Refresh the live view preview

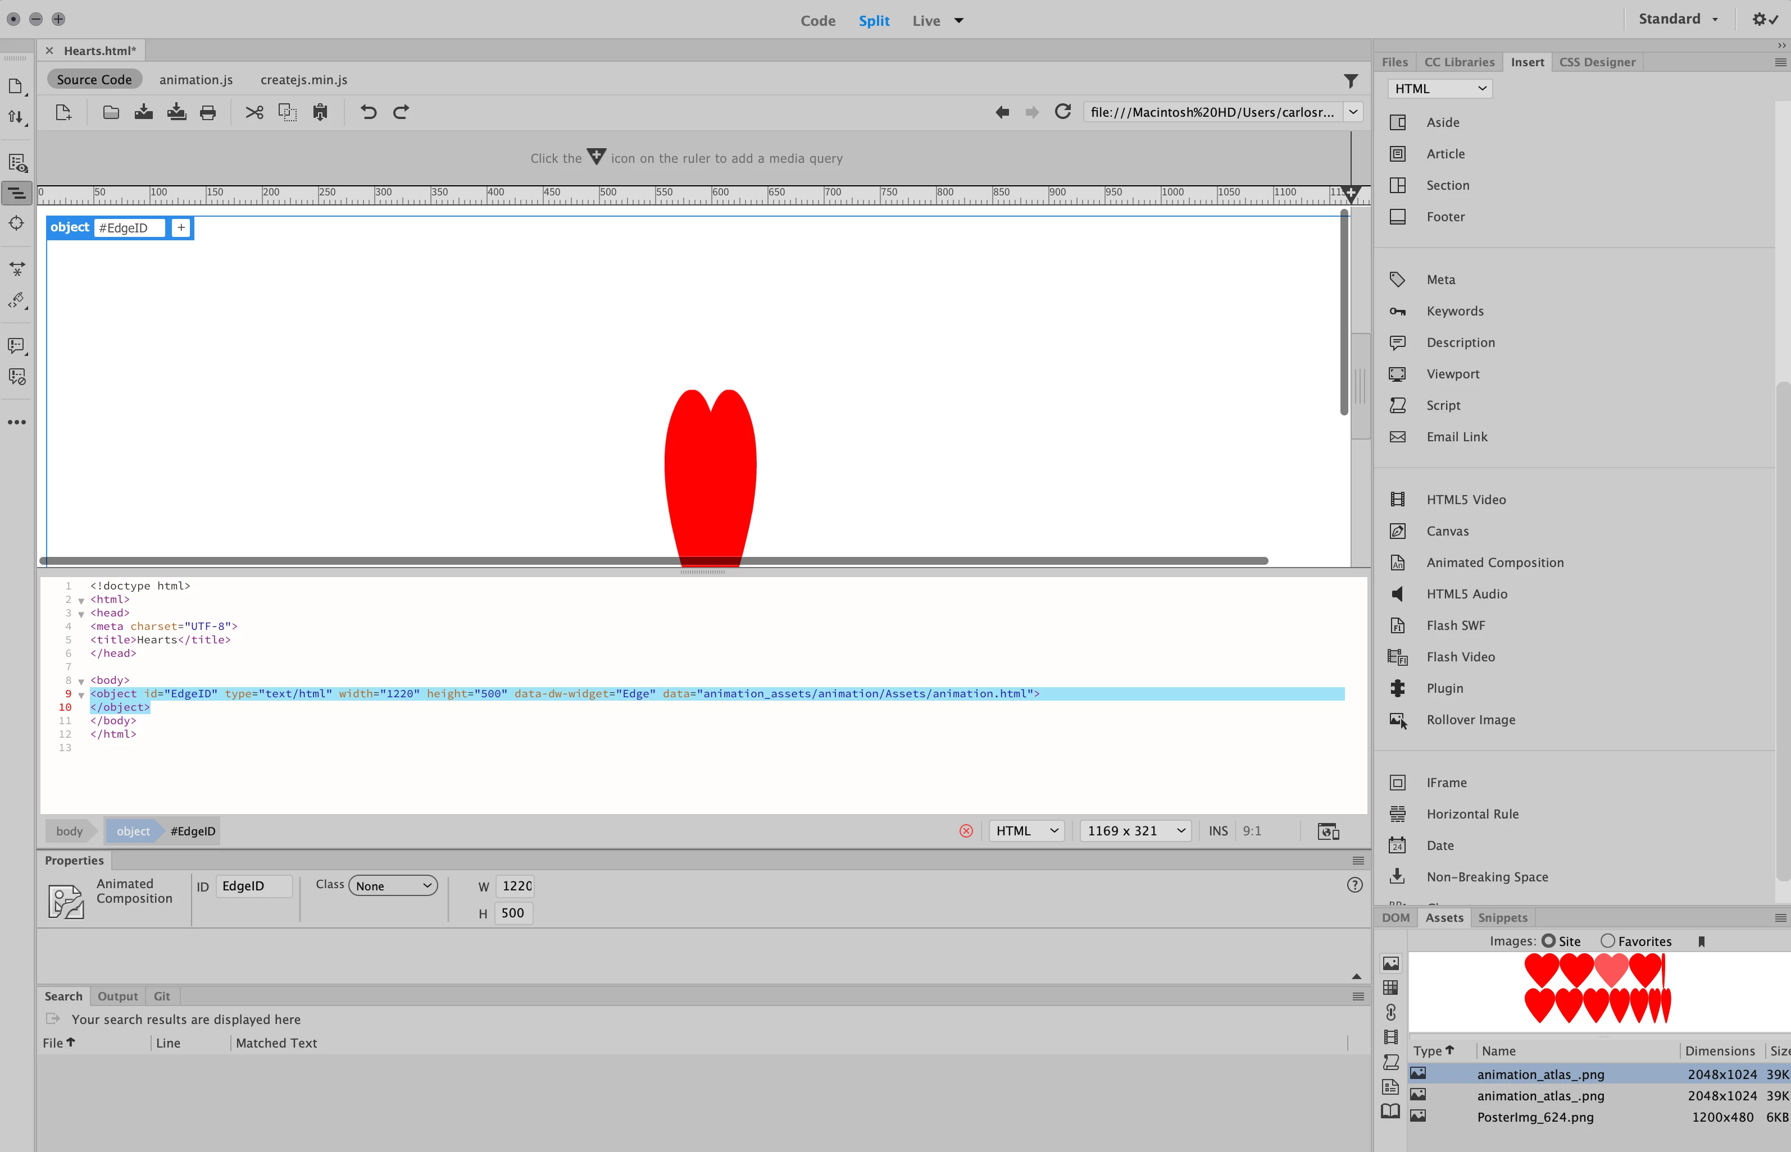click(x=1062, y=112)
